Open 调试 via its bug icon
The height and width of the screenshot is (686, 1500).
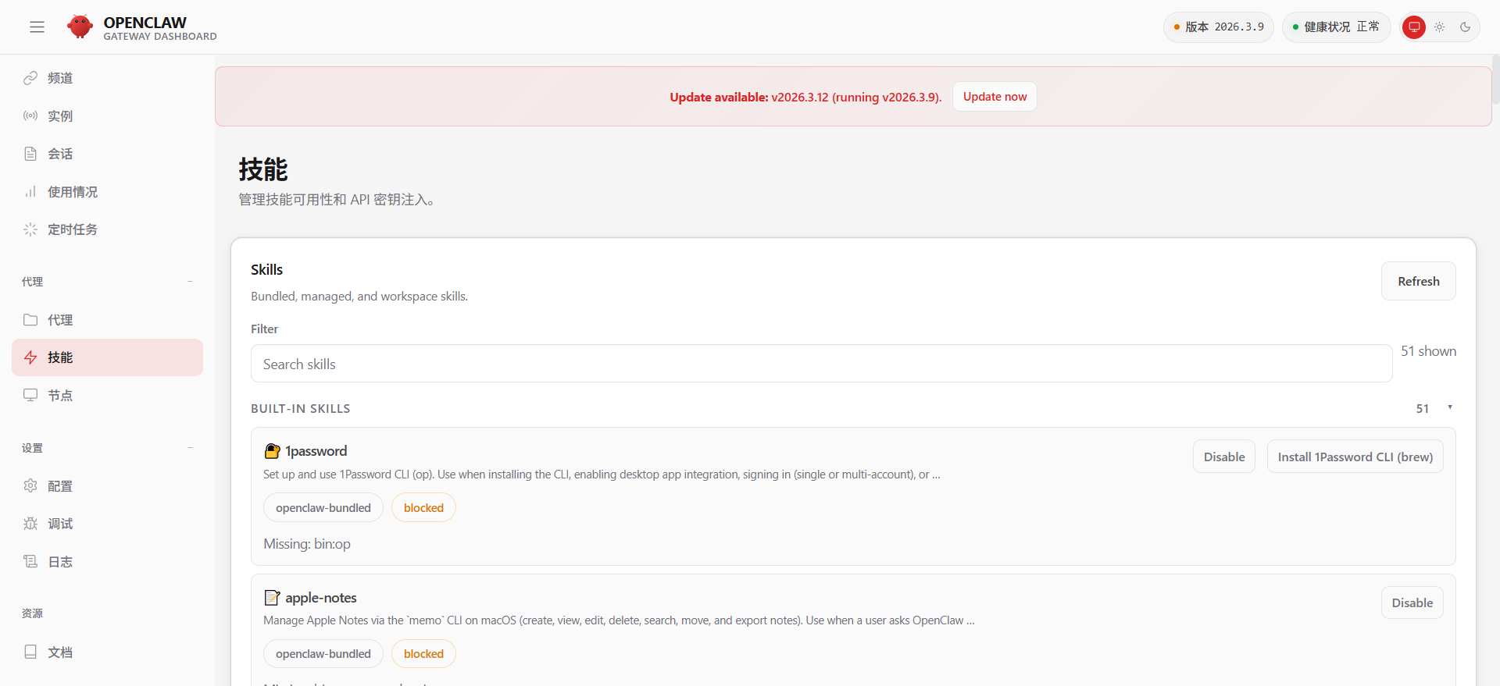pos(30,524)
